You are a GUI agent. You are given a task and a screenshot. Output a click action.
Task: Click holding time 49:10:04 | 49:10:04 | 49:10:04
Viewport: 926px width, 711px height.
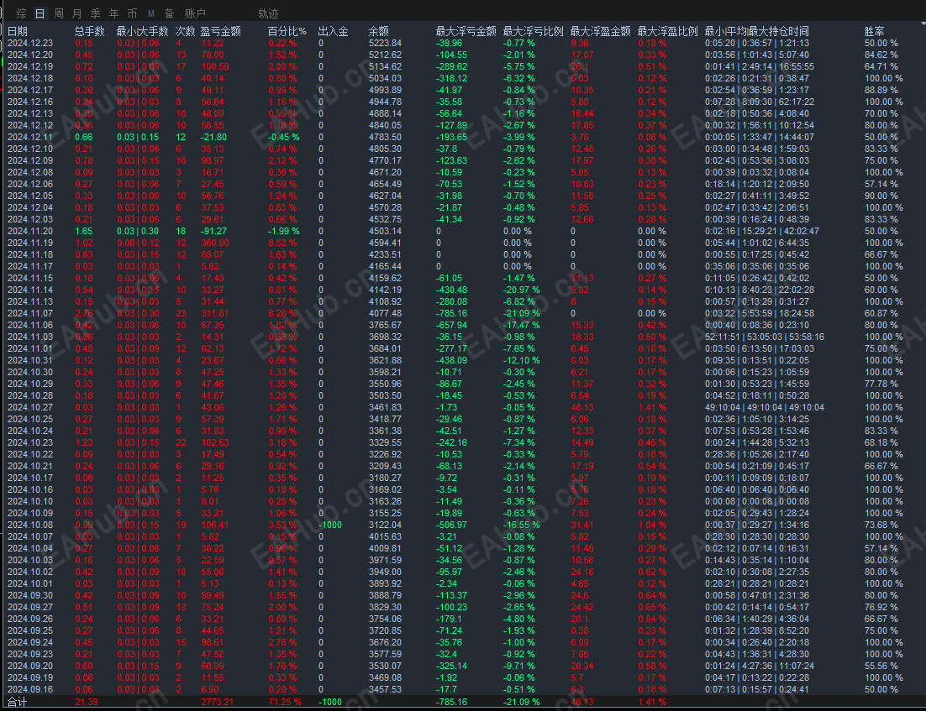(764, 408)
